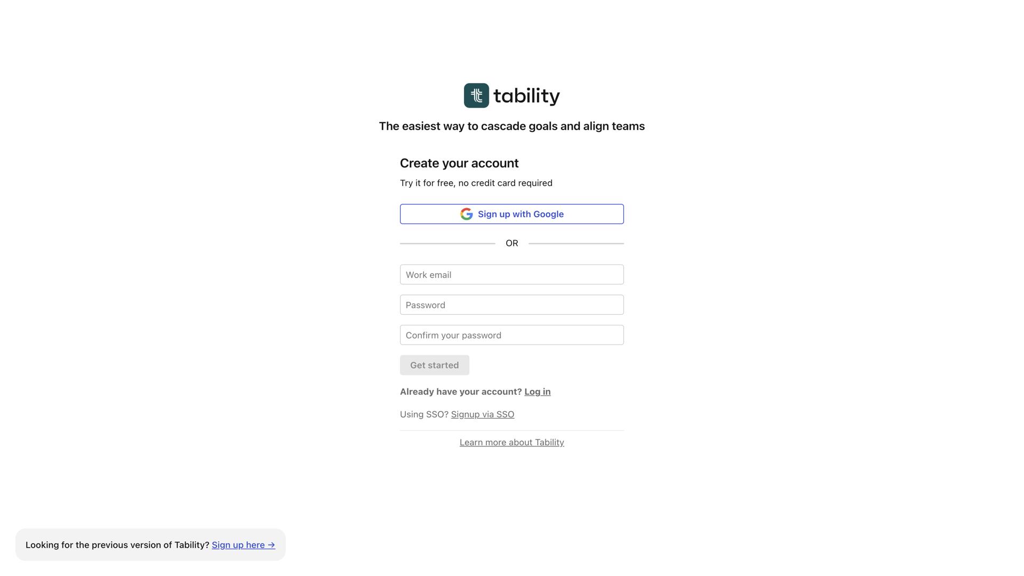Click the Signup via SSO link
The image size is (1024, 576).
click(x=482, y=414)
